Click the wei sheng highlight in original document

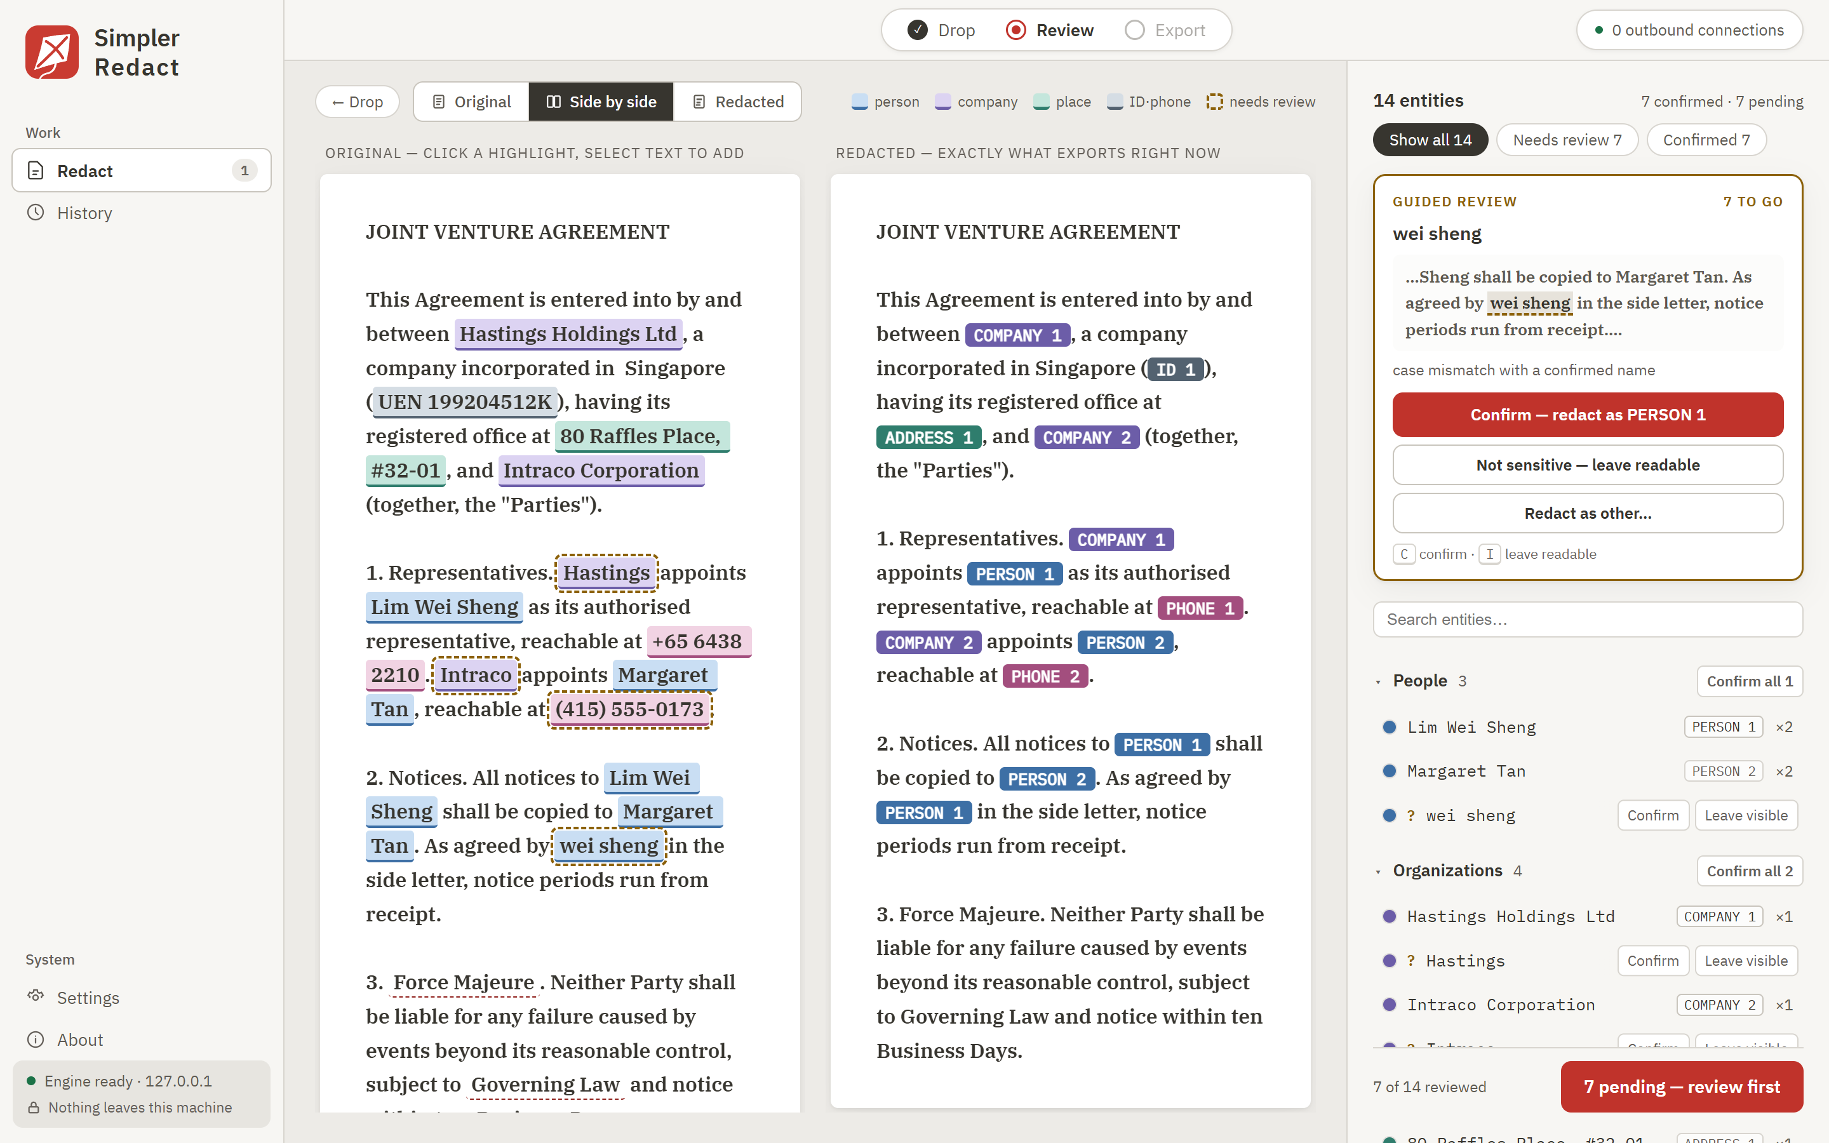tap(608, 845)
